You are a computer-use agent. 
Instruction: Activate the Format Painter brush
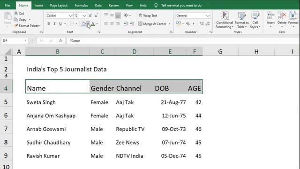click(16, 25)
